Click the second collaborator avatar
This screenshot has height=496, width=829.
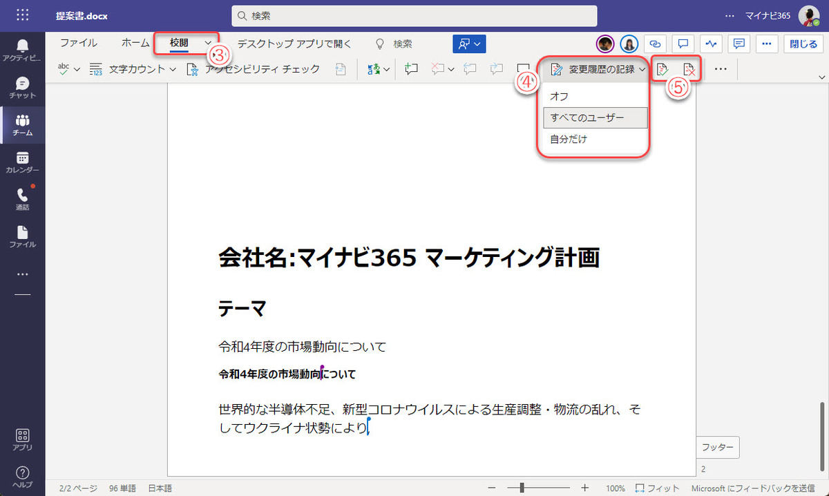[629, 44]
